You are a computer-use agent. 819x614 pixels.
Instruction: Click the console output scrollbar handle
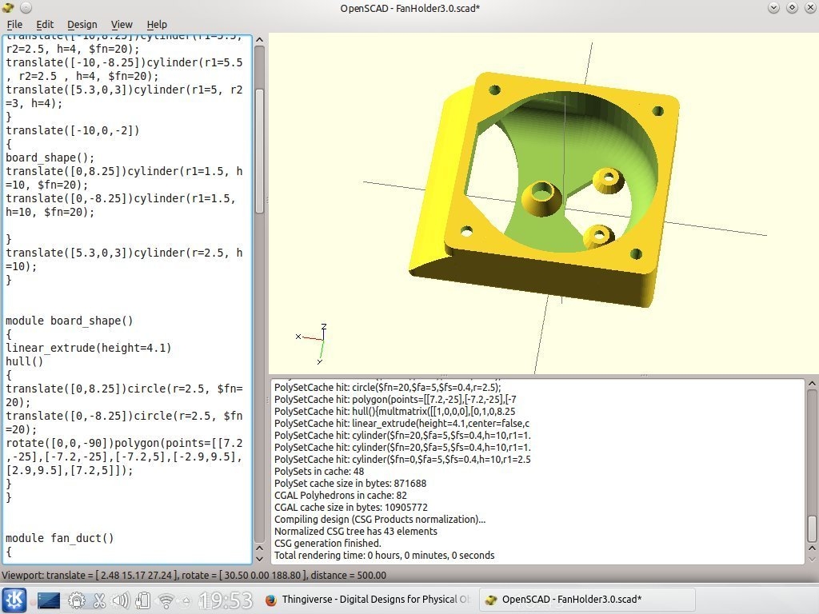[812, 528]
